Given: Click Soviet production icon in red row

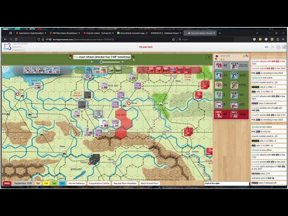Looking at the screenshot, I should click(x=234, y=114).
